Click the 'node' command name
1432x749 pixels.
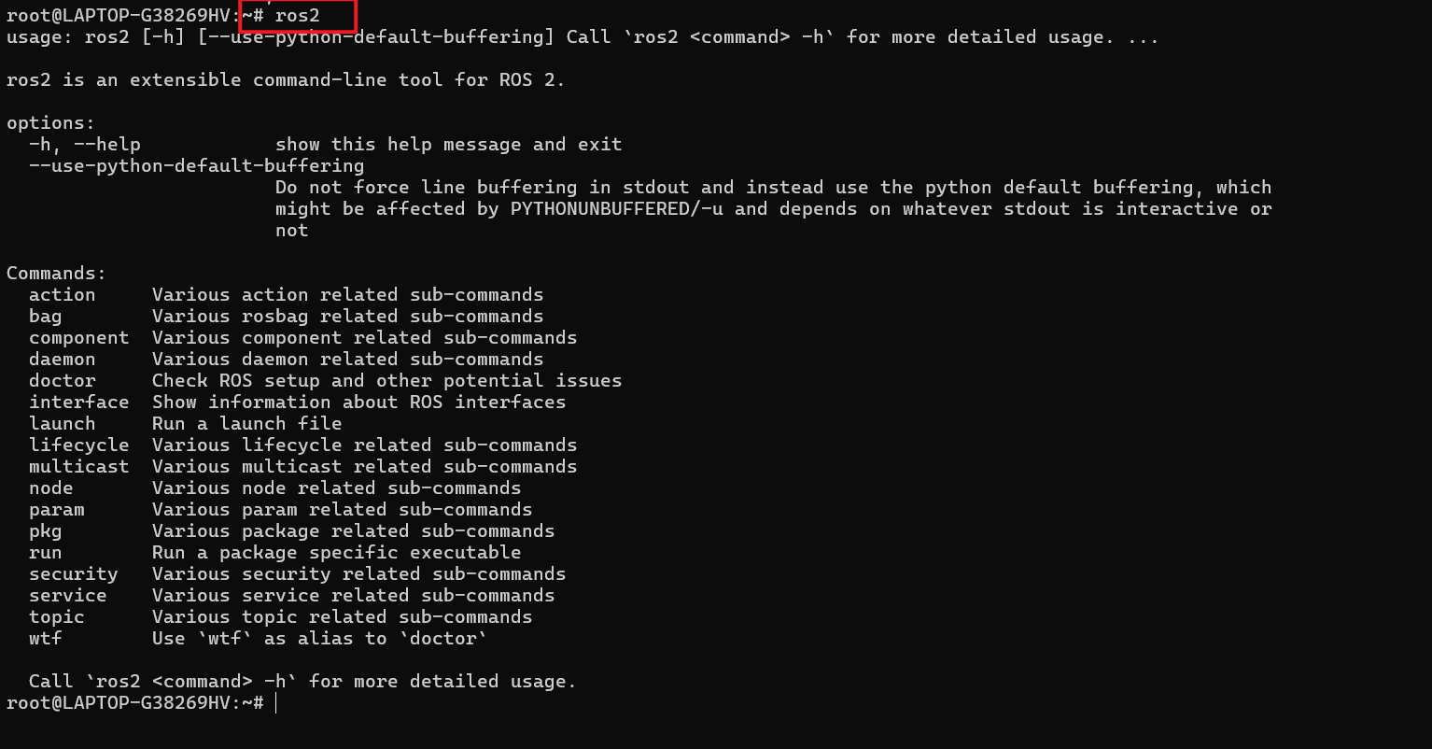[x=50, y=488]
